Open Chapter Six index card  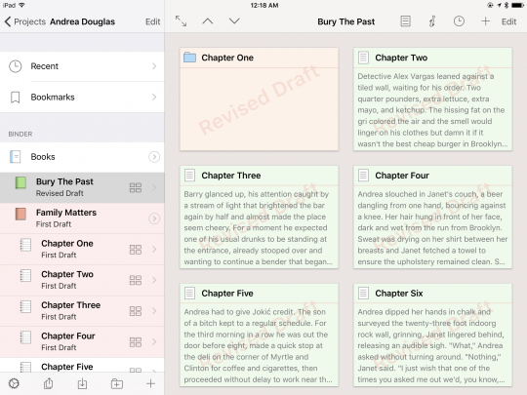pyautogui.click(x=432, y=335)
